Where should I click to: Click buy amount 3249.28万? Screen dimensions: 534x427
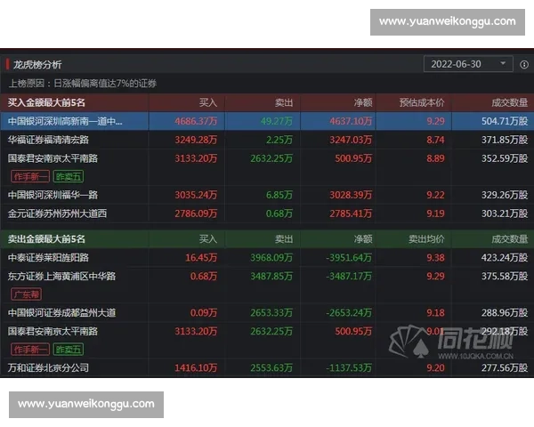pos(196,140)
